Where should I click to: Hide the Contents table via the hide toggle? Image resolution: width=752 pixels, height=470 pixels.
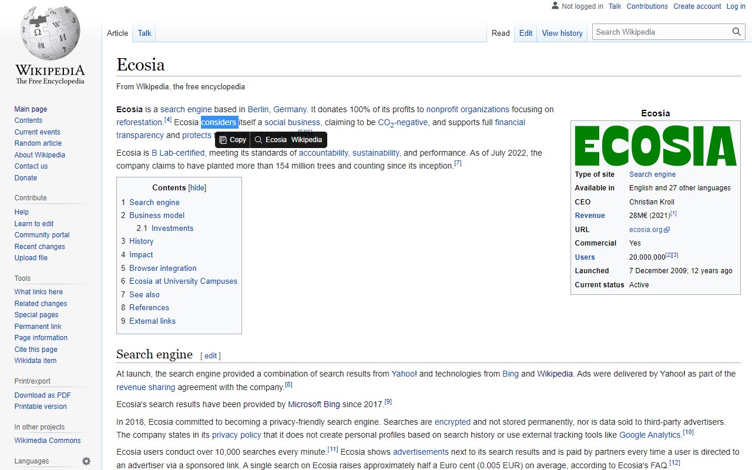click(197, 188)
